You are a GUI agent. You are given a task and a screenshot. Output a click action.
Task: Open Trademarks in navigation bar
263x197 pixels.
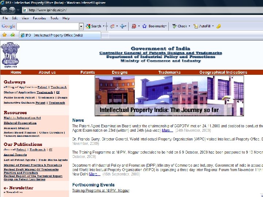(169, 72)
